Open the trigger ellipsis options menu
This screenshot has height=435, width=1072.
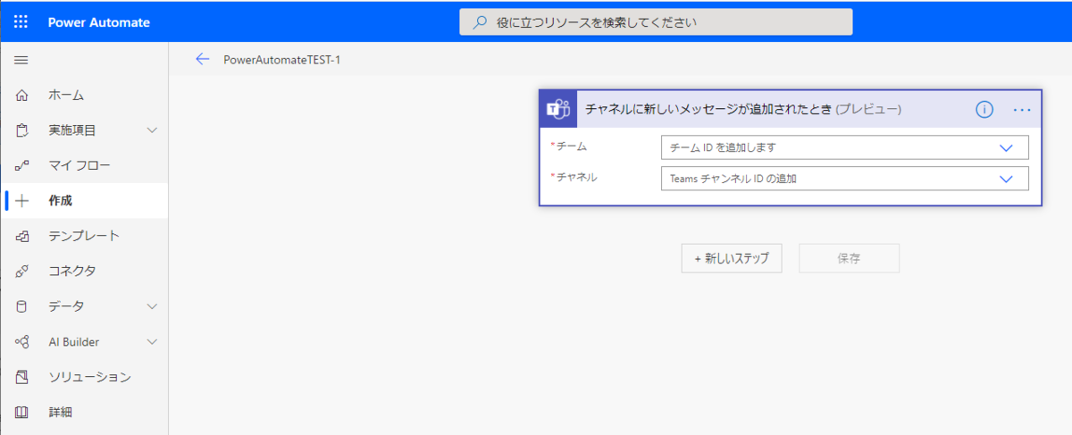coord(1022,110)
